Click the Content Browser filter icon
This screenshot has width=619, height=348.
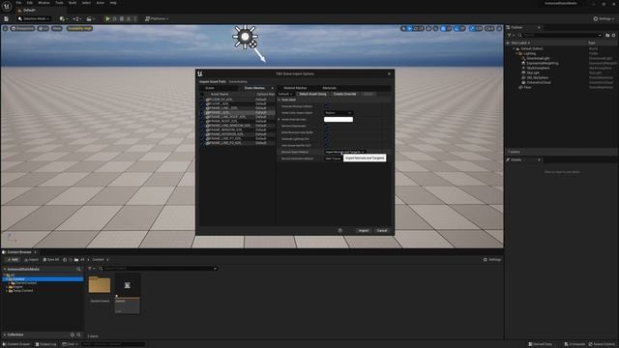pos(91,269)
